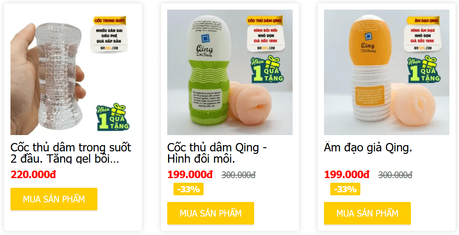Viewport: 459px width, 235px height.
Task: Click the struck-through 300.000đ on the orange product
Action: click(395, 175)
